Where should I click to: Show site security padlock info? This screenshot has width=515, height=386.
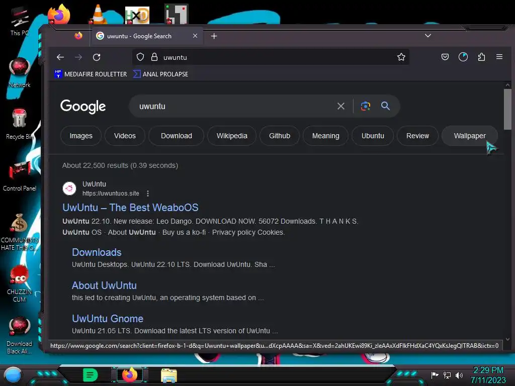click(x=154, y=57)
